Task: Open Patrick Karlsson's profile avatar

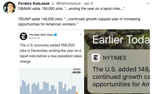Action: 9,8
